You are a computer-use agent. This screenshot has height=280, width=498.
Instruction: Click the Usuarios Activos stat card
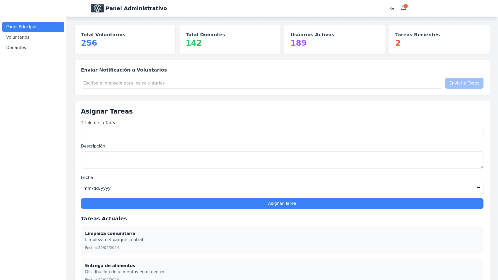pyautogui.click(x=334, y=39)
